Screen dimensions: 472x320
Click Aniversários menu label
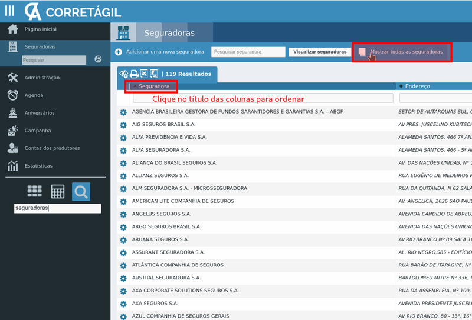40,113
